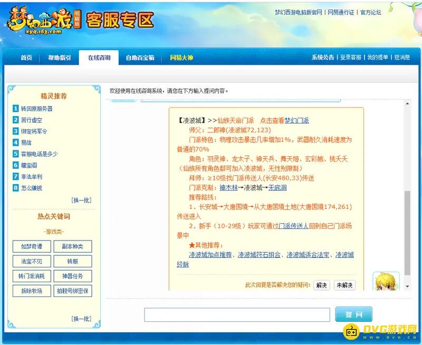Click numbered badge 1 beside 转回原服务器
This screenshot has height=345, width=422.
pos(16,109)
